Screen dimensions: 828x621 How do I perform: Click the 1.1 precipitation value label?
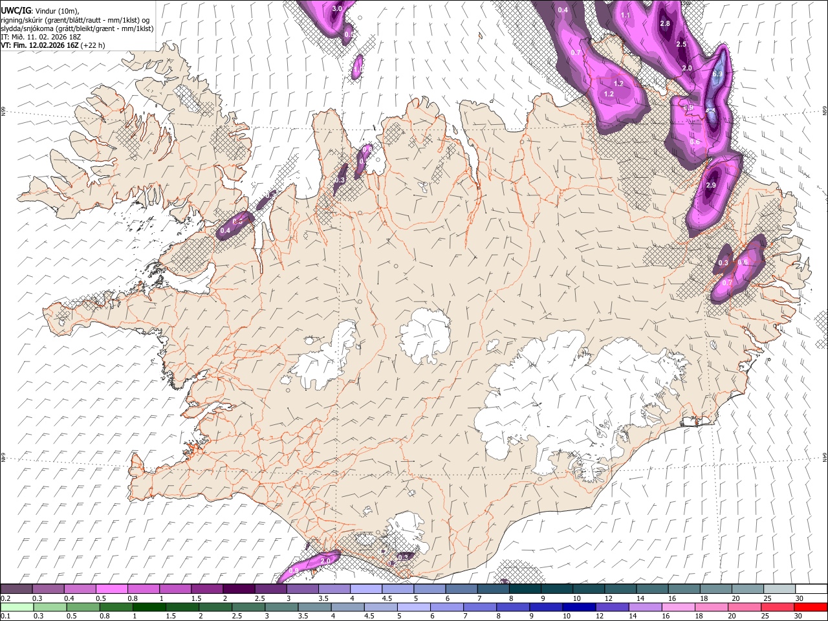pos(626,16)
